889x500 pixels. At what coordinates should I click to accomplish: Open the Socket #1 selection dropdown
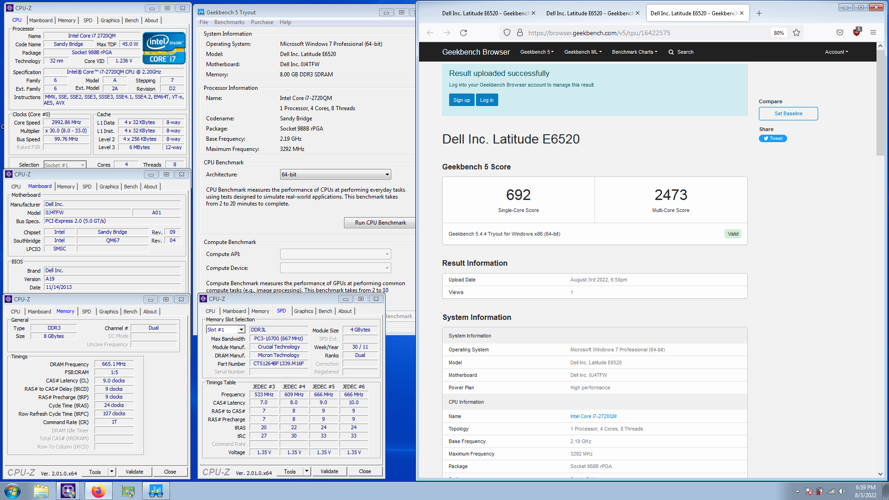(65, 165)
